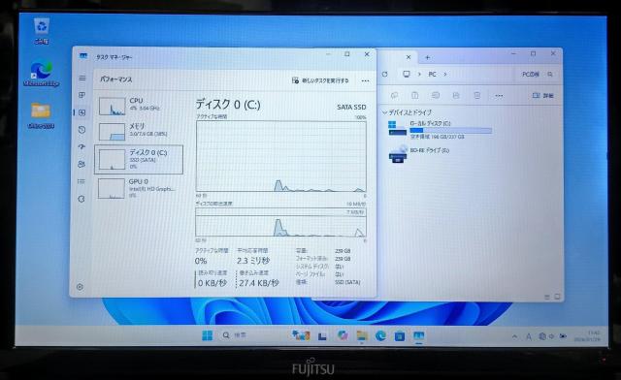Select Performance page icon in Task Manager
The width and height of the screenshot is (621, 380).
[82, 112]
